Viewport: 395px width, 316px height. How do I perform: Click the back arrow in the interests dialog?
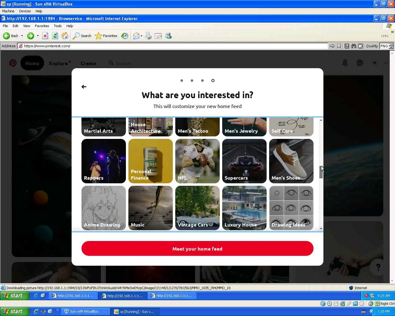pos(84,87)
